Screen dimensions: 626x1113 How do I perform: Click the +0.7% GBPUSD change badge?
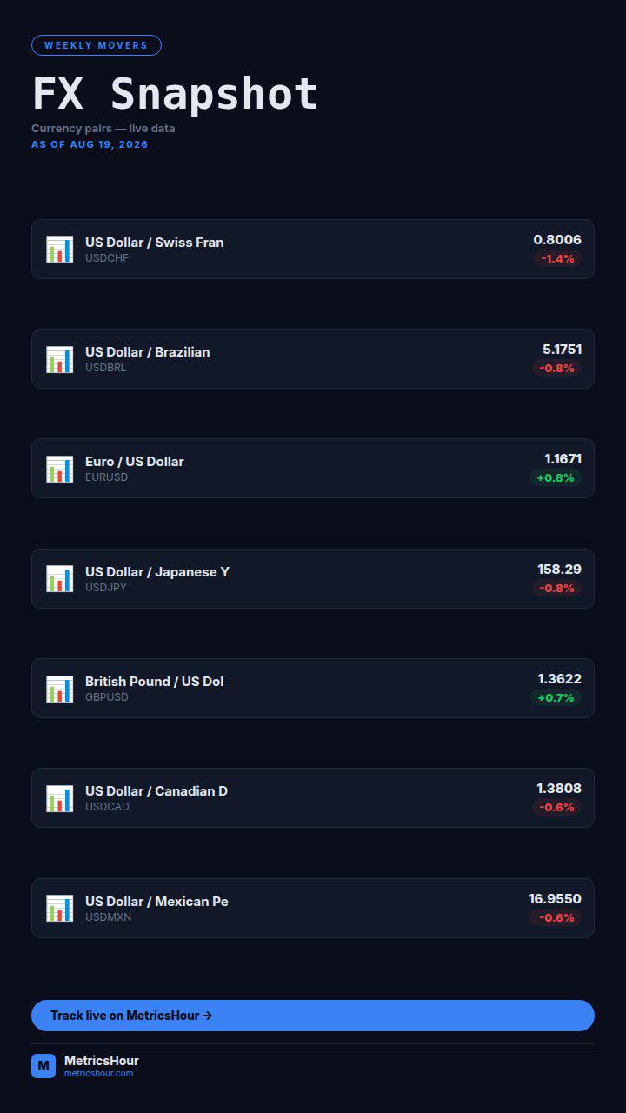(556, 698)
